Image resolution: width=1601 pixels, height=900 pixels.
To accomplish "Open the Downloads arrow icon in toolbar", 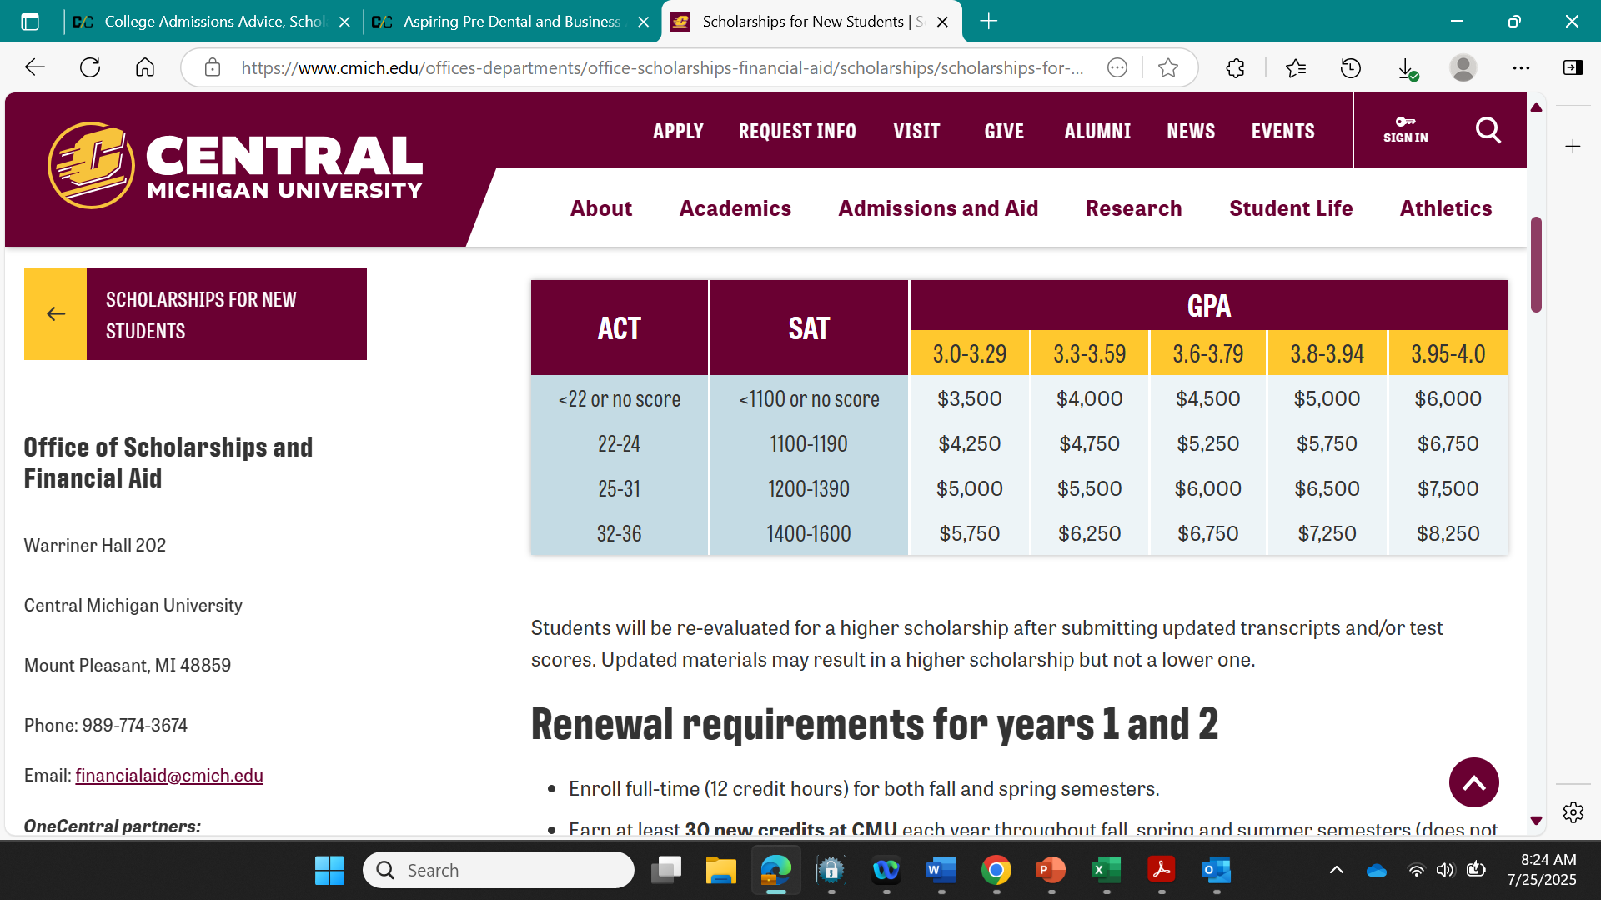I will pos(1406,68).
